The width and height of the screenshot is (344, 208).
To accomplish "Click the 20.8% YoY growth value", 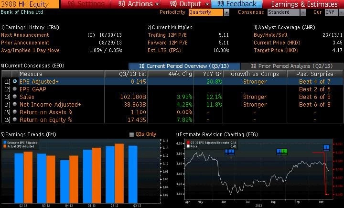I will click(x=214, y=81).
